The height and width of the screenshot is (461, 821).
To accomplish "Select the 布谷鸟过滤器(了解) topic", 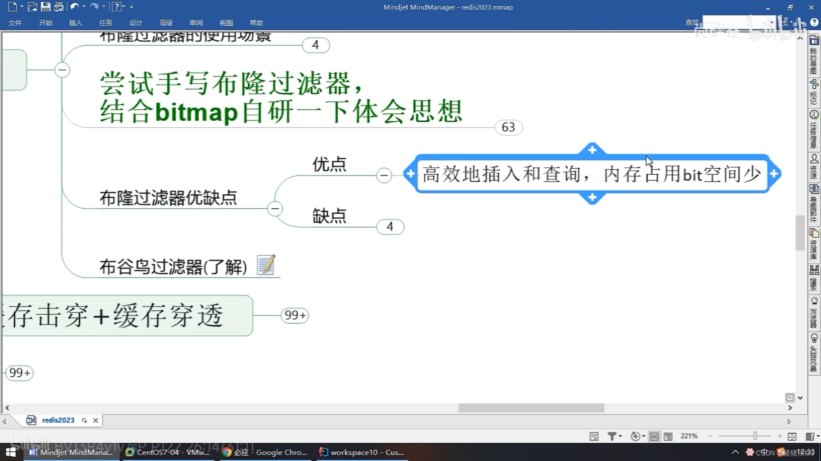I will 173,267.
